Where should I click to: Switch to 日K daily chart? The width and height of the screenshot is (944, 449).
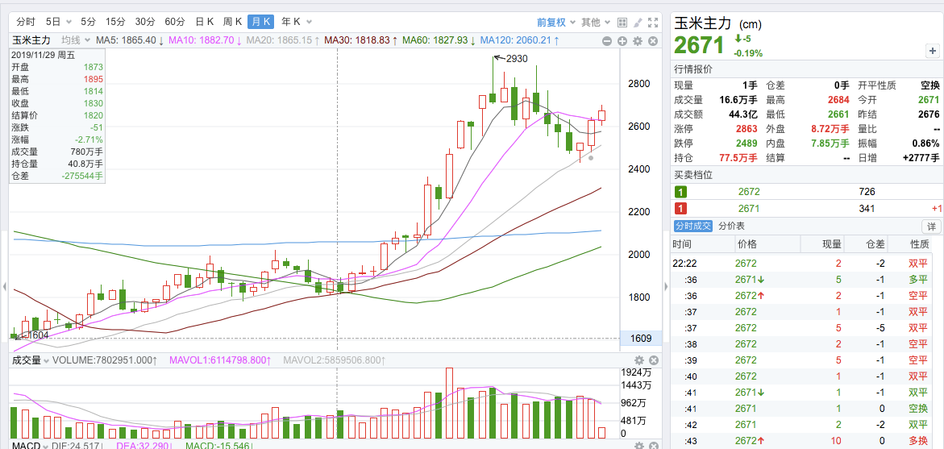pyautogui.click(x=205, y=22)
